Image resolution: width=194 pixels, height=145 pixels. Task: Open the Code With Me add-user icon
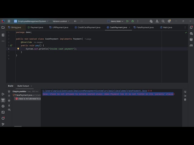pyautogui.click(x=157, y=21)
